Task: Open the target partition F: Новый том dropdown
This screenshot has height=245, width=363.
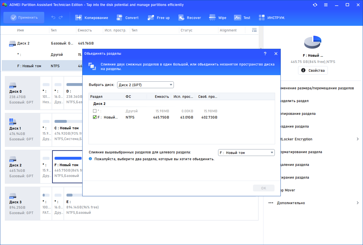Action: 246,153
